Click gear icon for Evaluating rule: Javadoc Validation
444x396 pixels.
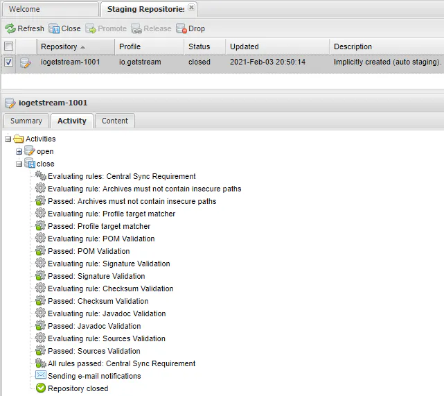point(40,313)
